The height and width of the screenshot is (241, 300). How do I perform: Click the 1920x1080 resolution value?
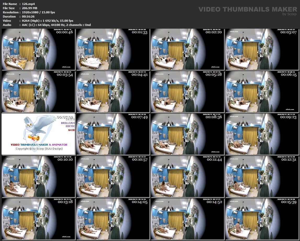30,12
